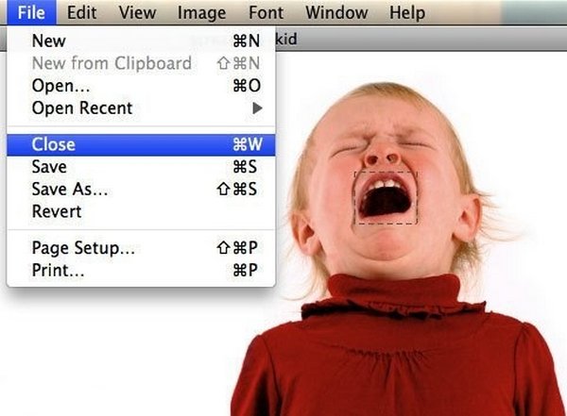567x416 pixels.
Task: Open the Image menu
Action: (201, 12)
